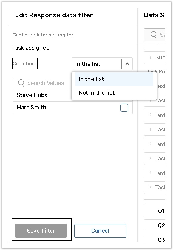Click drag handle on third Task item

(150, 115)
